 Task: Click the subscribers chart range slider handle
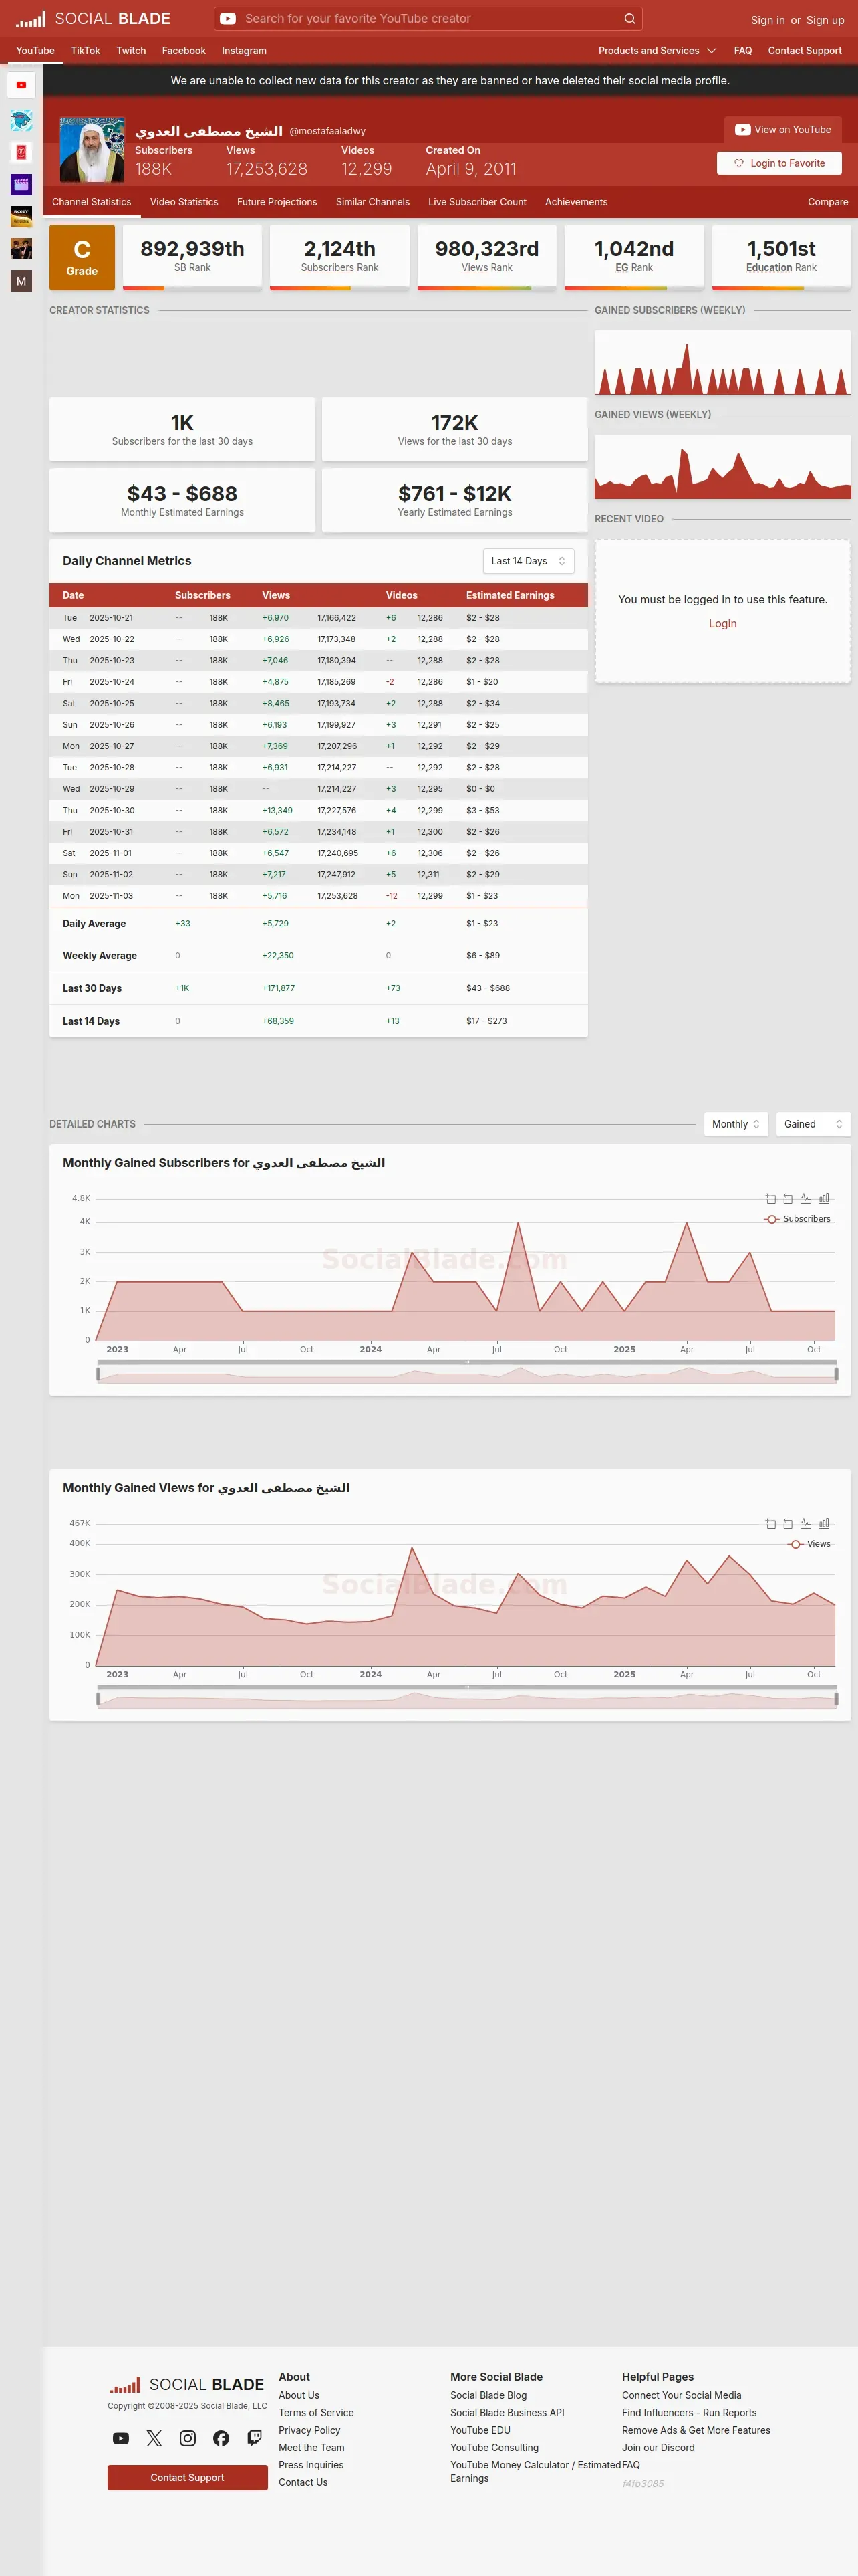[x=98, y=1374]
